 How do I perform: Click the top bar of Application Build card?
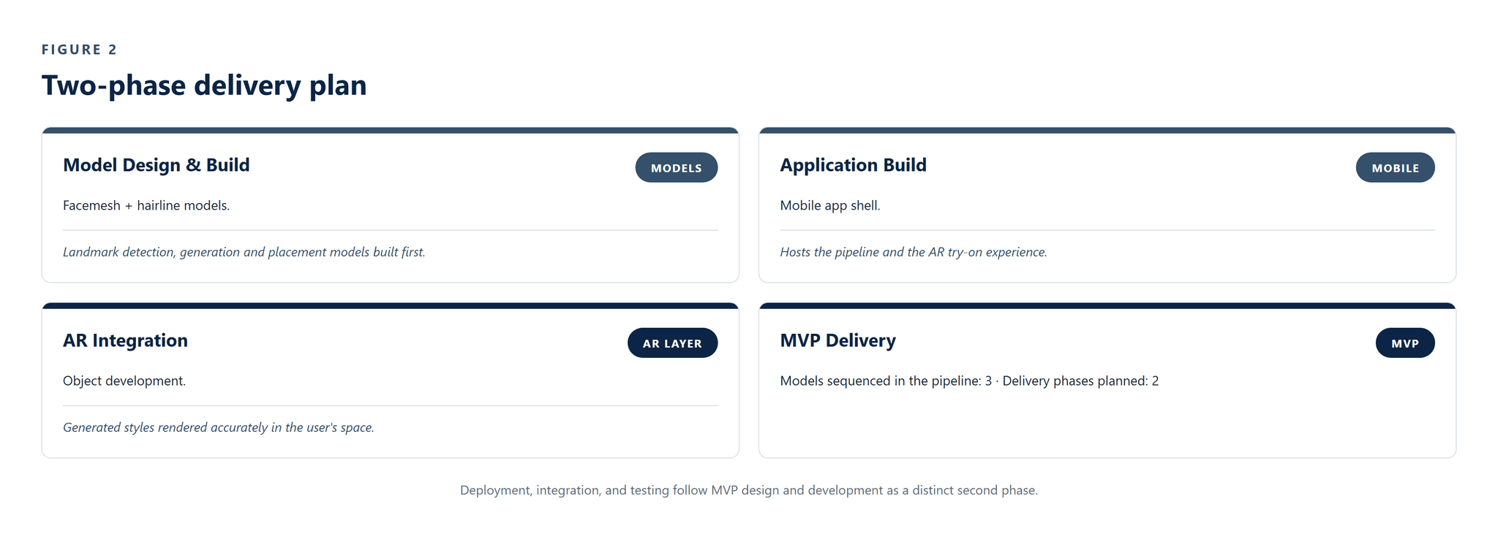(x=1107, y=130)
